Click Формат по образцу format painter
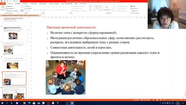The width and height of the screenshot is (186, 105). pyautogui.click(x=12, y=11)
